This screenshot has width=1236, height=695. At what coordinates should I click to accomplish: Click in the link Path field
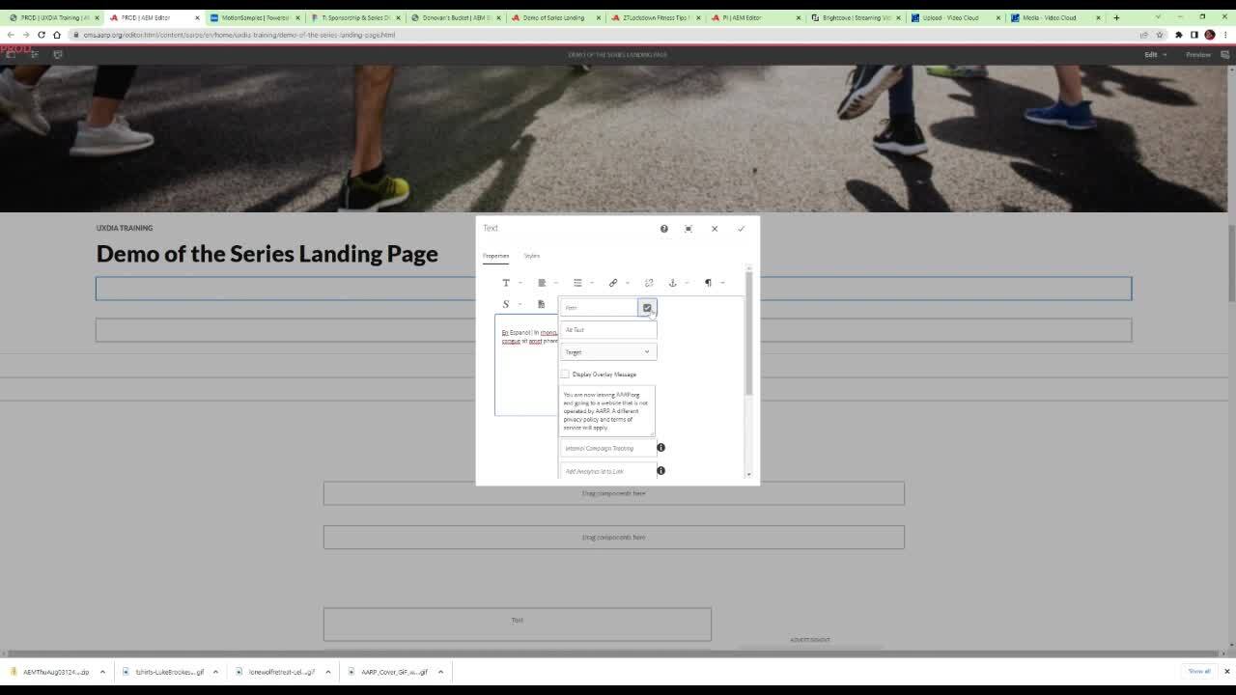click(x=599, y=307)
